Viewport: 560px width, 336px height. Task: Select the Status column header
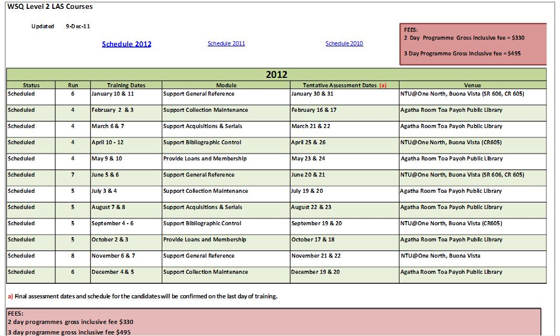(30, 85)
